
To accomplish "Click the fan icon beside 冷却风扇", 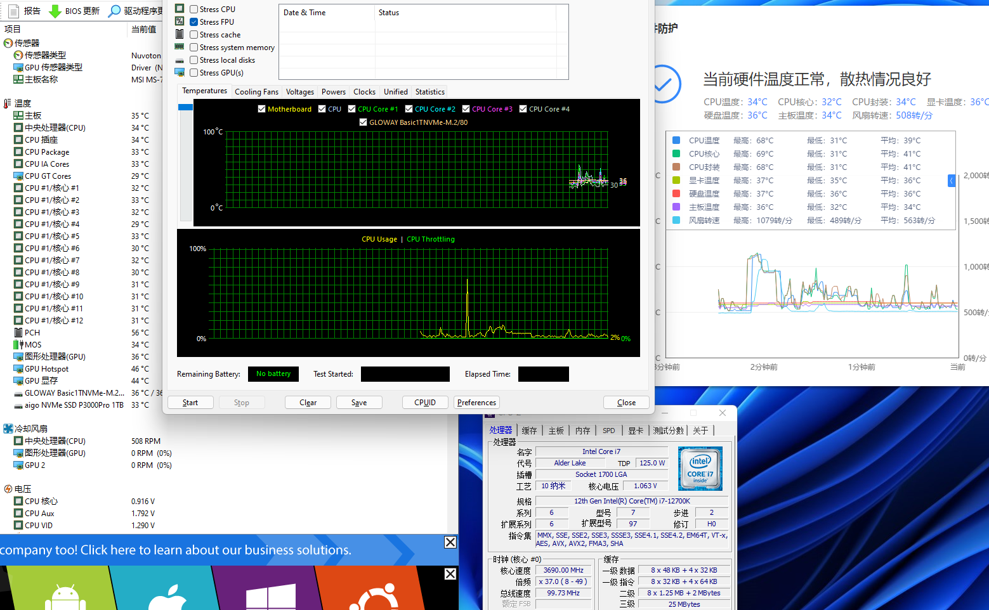I will [8, 429].
